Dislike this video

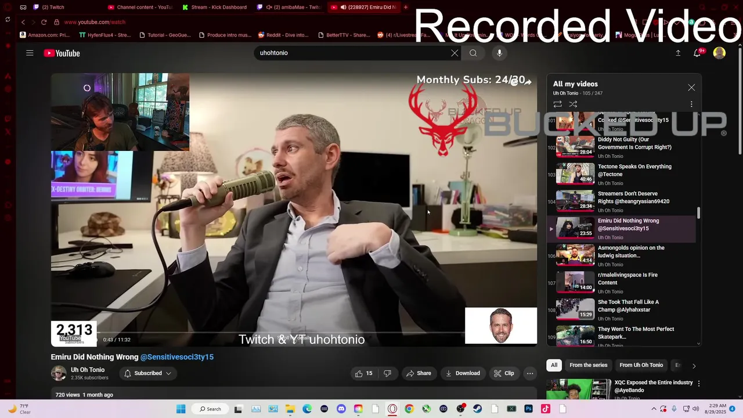point(388,373)
